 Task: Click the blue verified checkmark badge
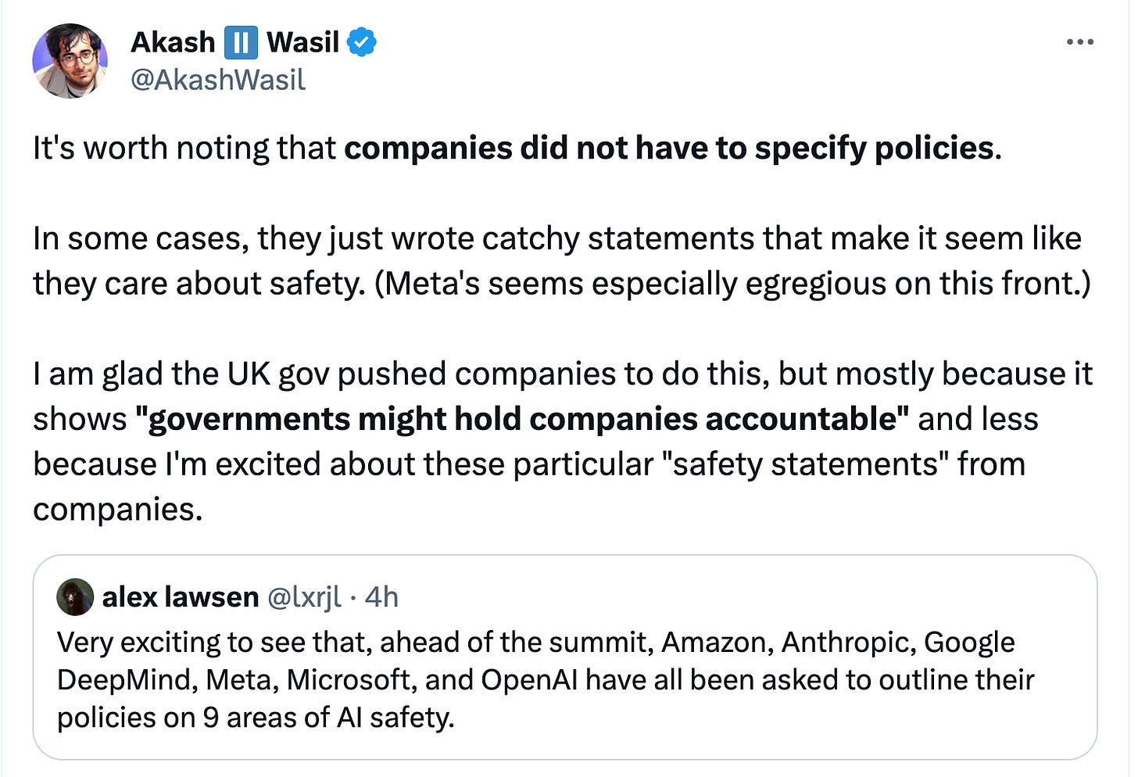(x=361, y=42)
